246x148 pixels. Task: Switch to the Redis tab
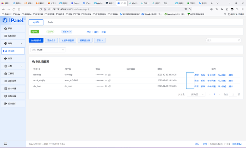tap(50, 22)
